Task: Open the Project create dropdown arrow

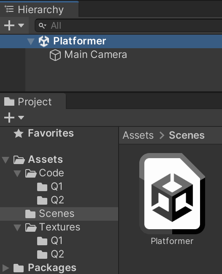Action: click(21, 118)
